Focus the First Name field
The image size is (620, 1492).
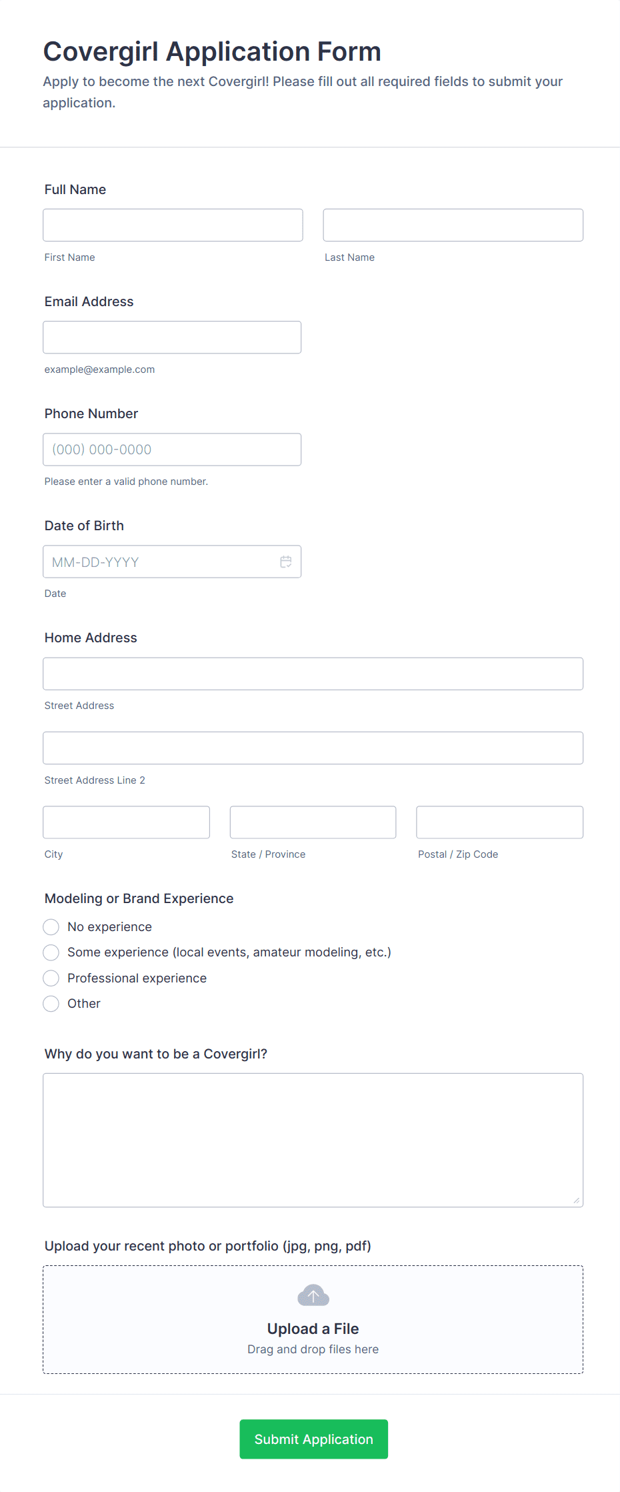pos(173,225)
